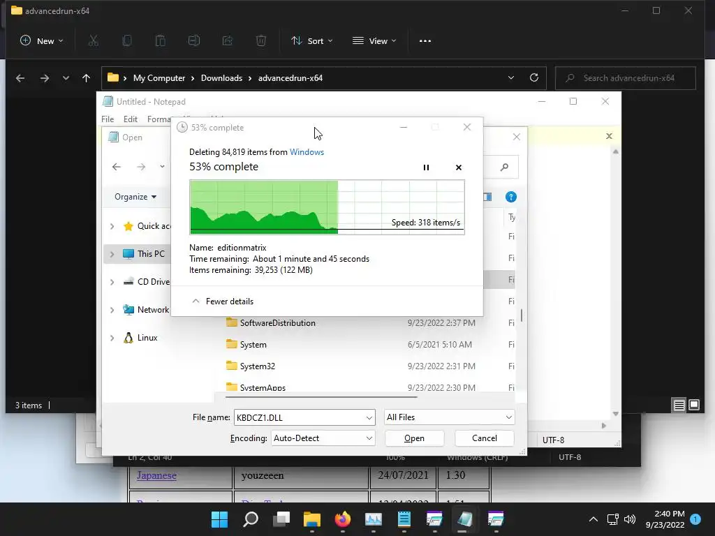Select Network in navigation pane
Screen dimensions: 715x536
click(x=153, y=310)
